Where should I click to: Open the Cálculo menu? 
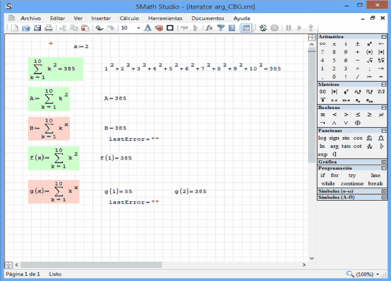coord(129,18)
